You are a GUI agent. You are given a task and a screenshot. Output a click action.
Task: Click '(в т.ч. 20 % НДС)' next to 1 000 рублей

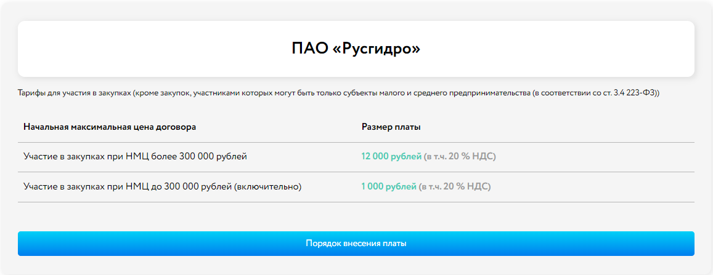[x=455, y=186]
